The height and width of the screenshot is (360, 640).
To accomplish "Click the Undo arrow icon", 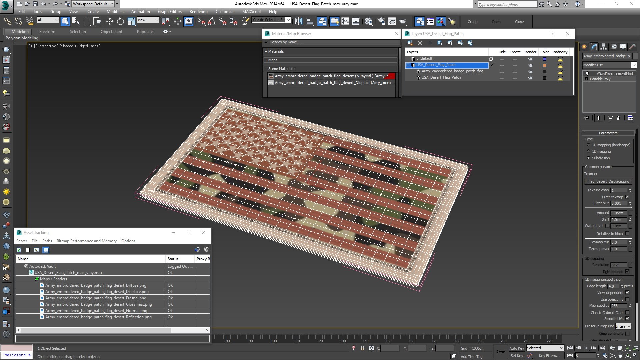I will pyautogui.click(x=43, y=4).
